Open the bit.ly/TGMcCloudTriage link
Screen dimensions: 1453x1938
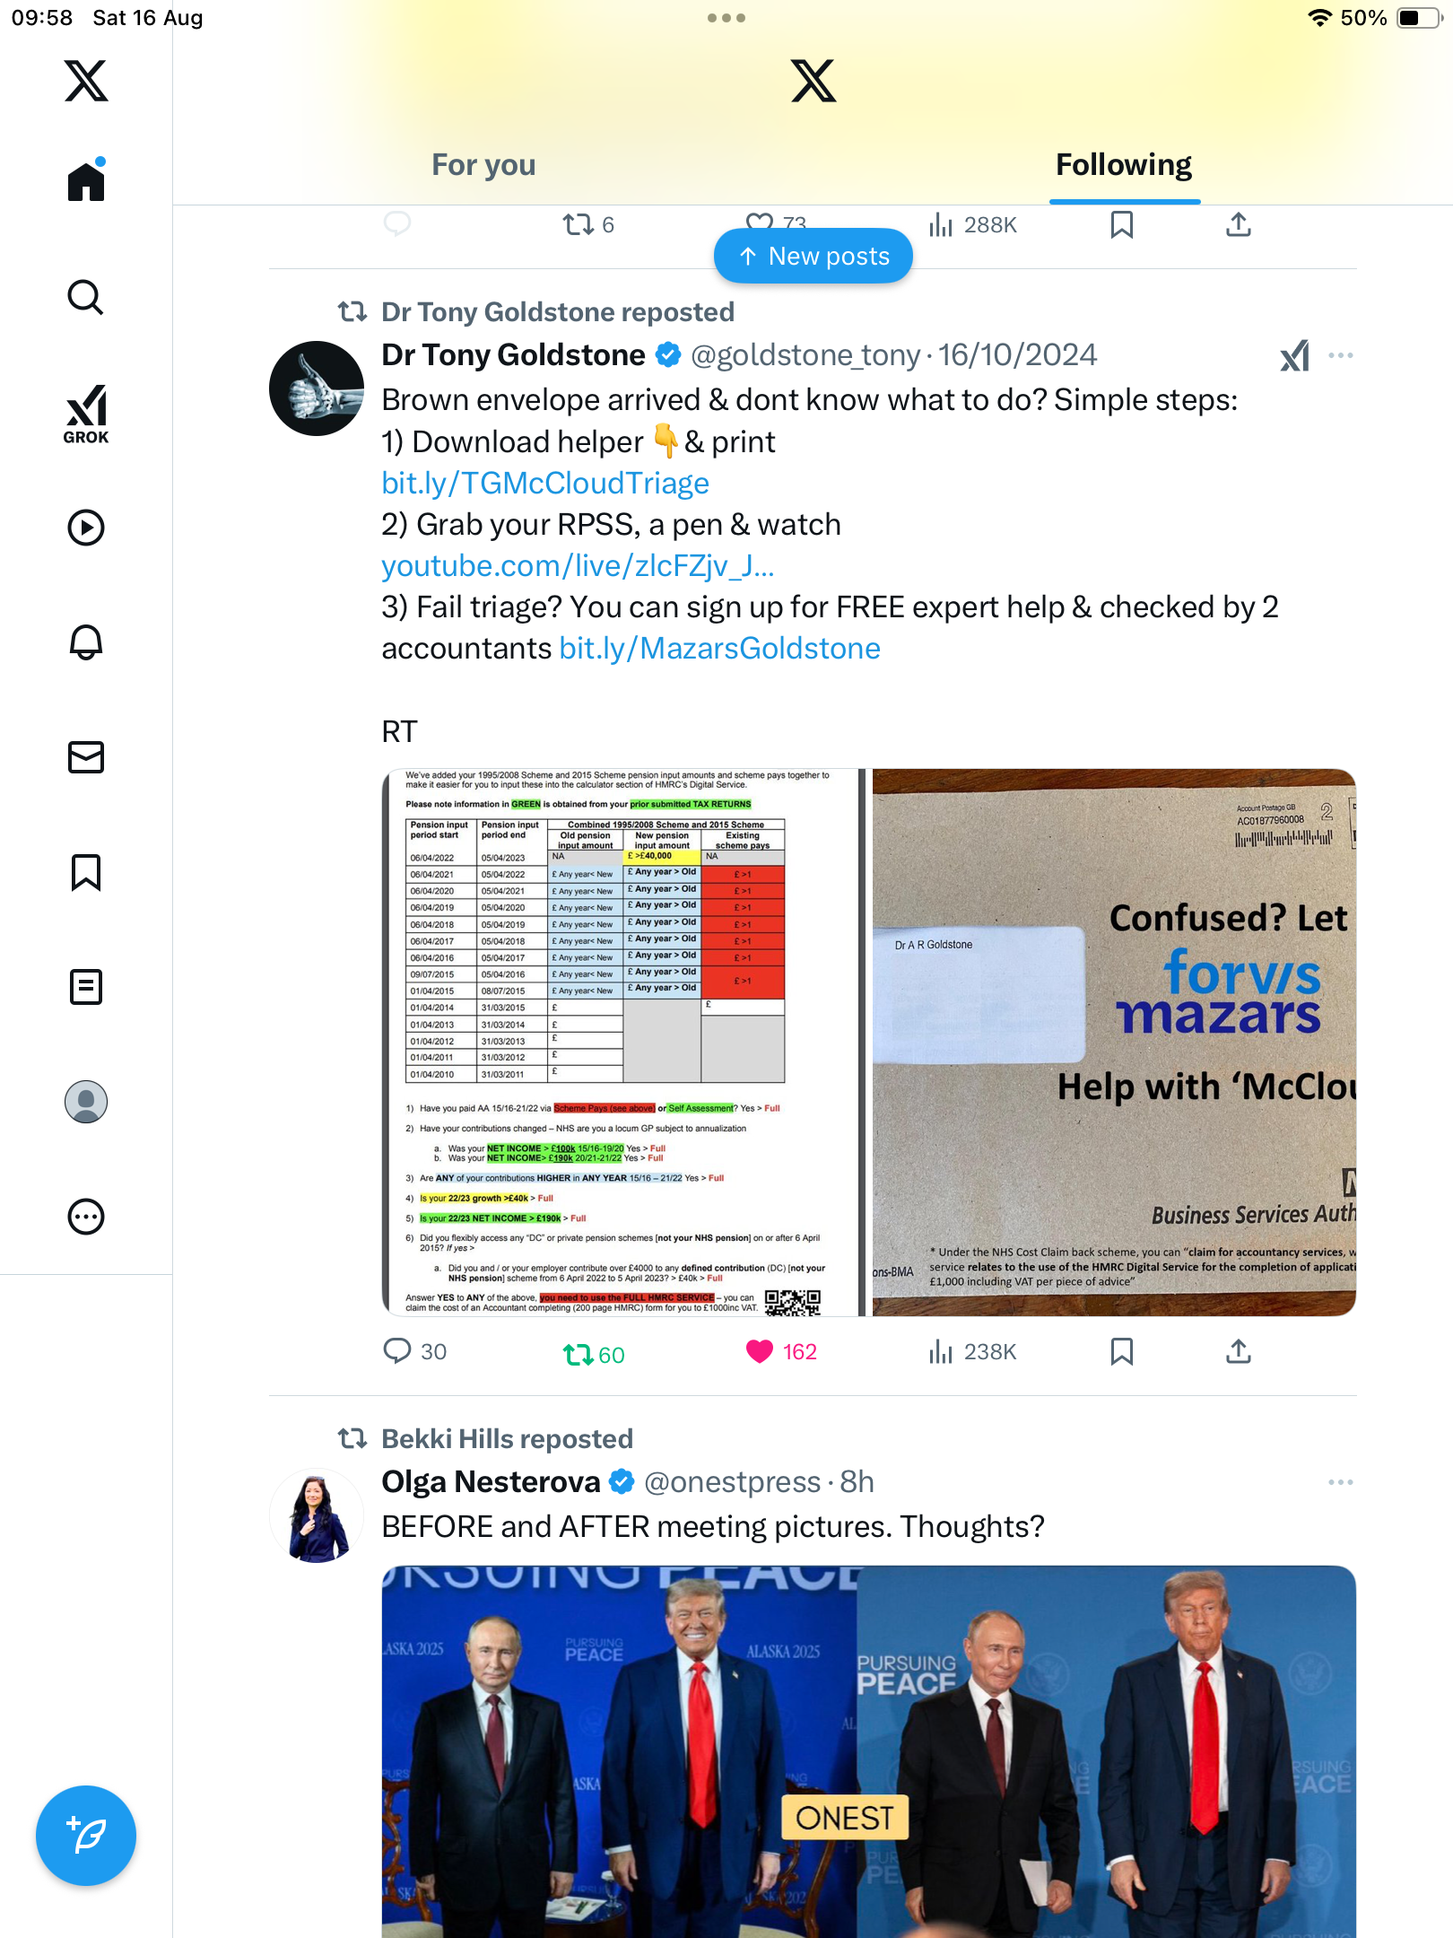coord(545,484)
